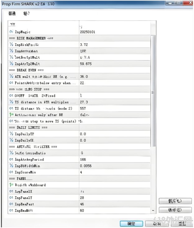
Task: Click the vertical scrollbar thumb of the inputs list
Action: 153,91
